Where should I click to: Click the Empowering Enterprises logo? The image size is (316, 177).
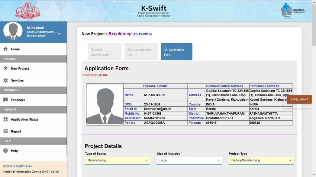(x=293, y=11)
